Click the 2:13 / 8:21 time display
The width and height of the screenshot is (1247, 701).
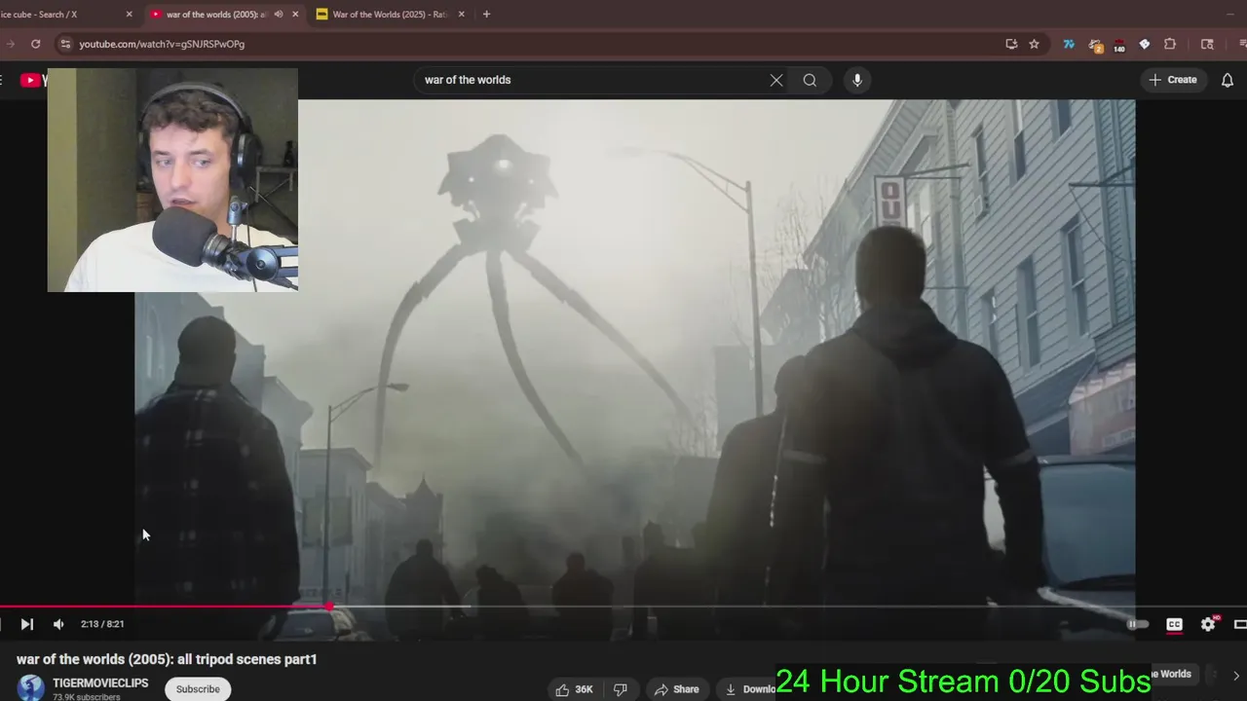click(x=102, y=624)
